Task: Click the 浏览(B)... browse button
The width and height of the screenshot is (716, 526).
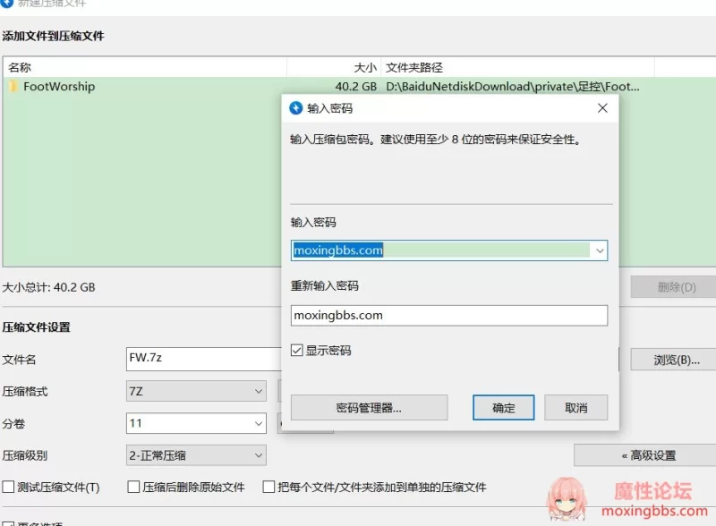Action: point(674,360)
